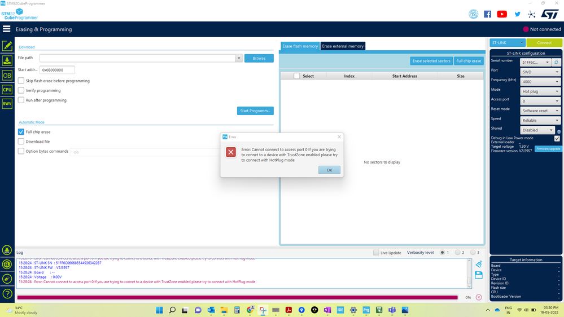Viewport: 564px width, 317px height.
Task: Toggle the Select all sectors checkbox
Action: pos(297,76)
